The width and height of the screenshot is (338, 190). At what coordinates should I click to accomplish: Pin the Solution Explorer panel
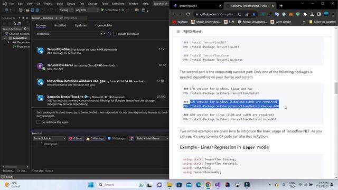(x=23, y=18)
